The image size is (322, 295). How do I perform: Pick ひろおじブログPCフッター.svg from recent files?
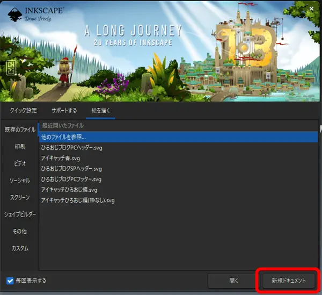[179, 179]
